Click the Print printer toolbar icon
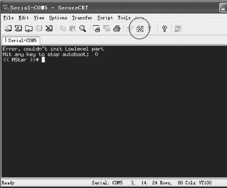The image size is (227, 188). coord(117,28)
